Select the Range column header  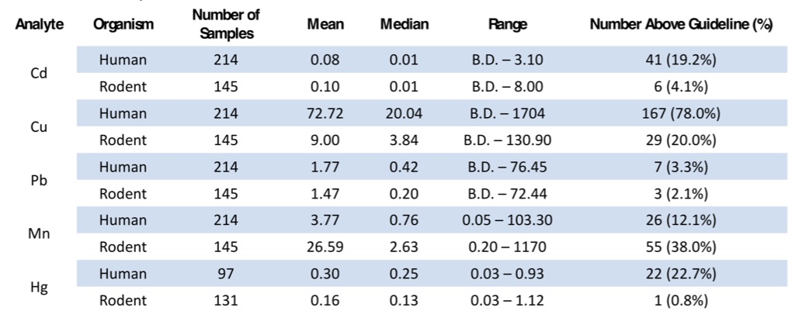[x=508, y=25]
